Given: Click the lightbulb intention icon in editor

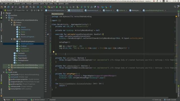Looking at the screenshot, I should (53, 52).
